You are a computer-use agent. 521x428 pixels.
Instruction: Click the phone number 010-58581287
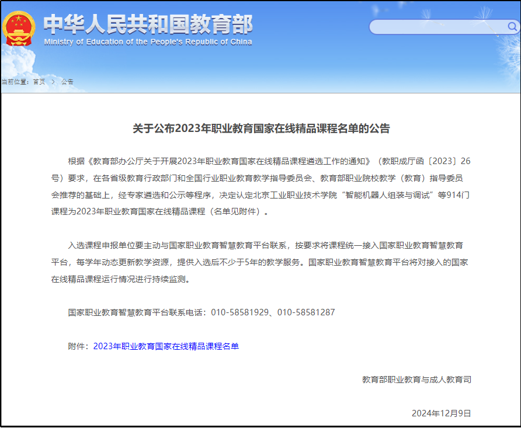point(306,312)
